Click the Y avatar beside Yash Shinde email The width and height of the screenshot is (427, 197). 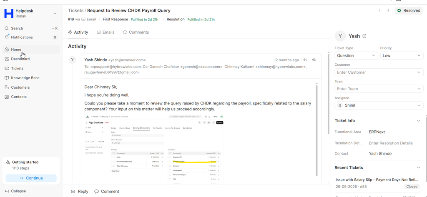pyautogui.click(x=72, y=60)
